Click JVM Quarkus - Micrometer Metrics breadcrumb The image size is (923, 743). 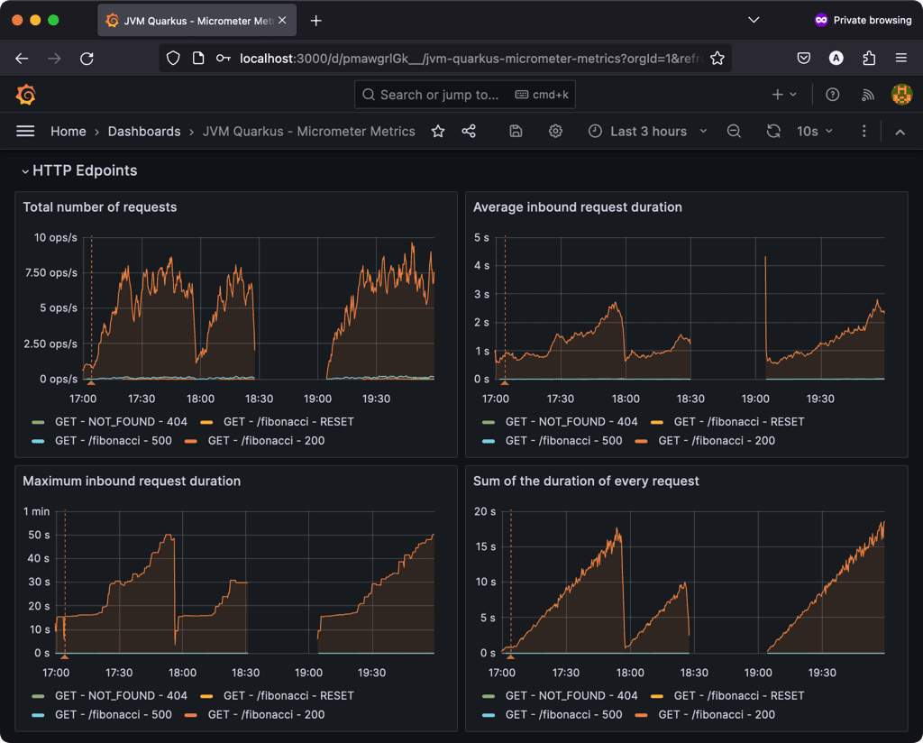pyautogui.click(x=308, y=132)
